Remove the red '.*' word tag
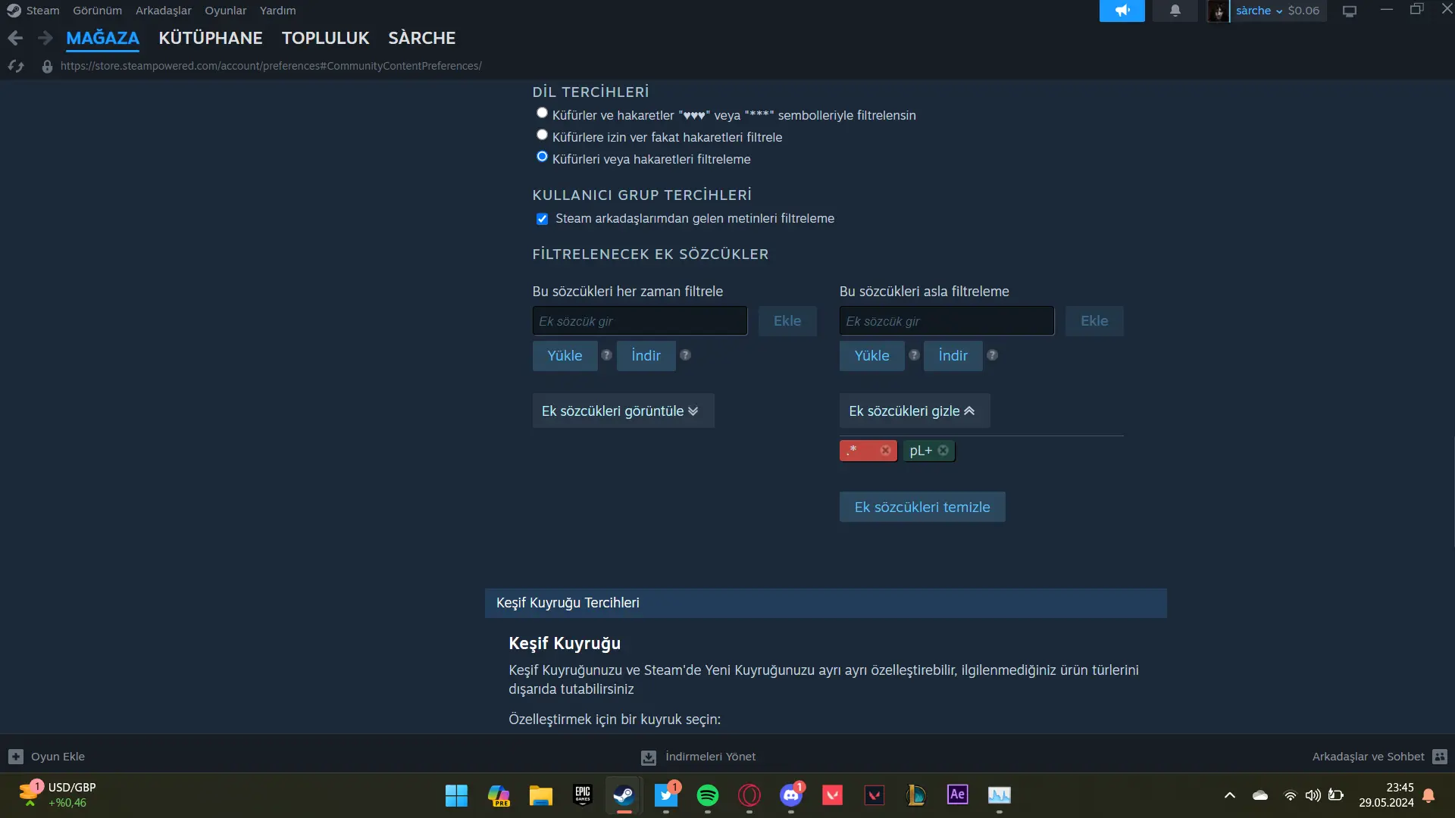The height and width of the screenshot is (818, 1455). point(885,451)
